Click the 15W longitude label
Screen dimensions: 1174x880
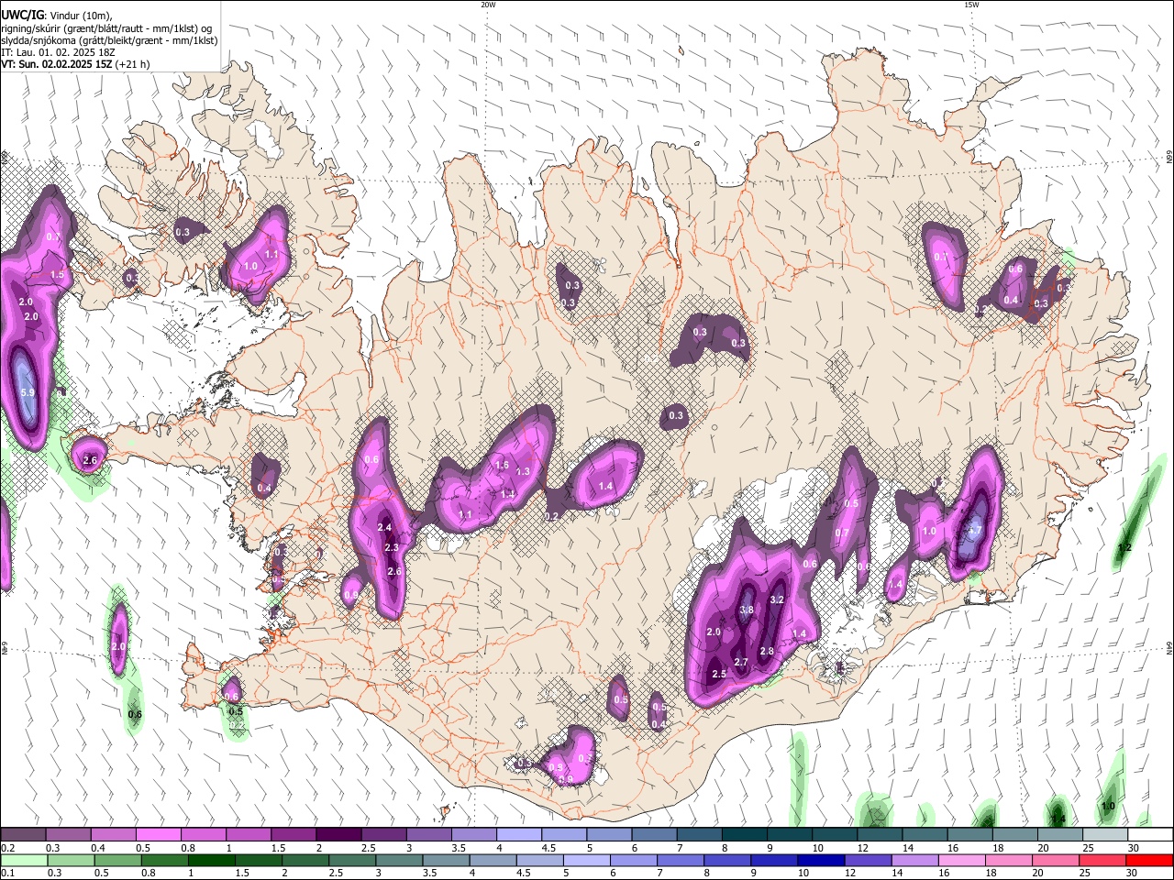[971, 5]
